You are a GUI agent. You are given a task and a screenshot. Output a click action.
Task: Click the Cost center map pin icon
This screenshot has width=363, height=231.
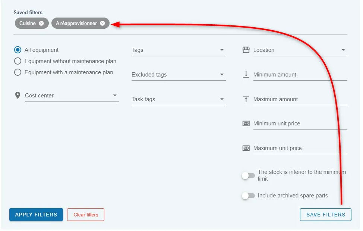pos(18,95)
